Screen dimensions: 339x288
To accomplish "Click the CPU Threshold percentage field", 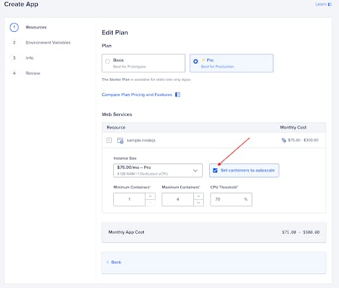I will (x=231, y=199).
